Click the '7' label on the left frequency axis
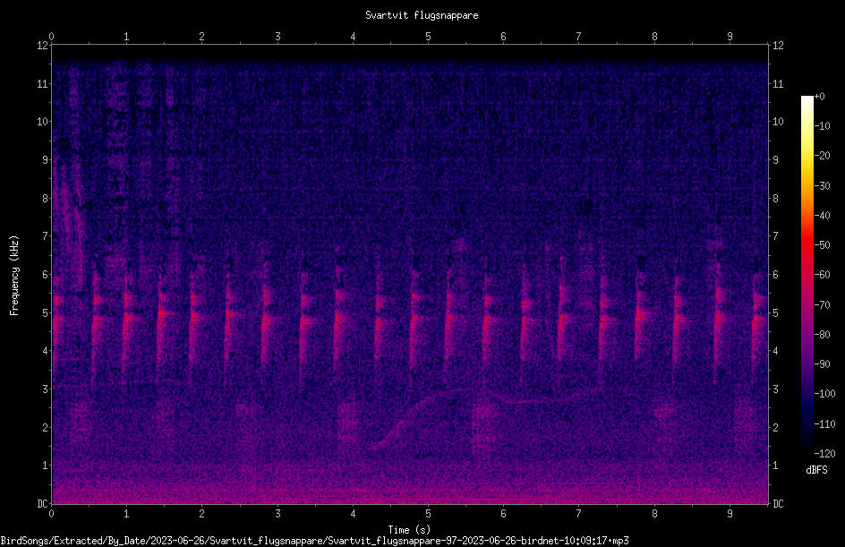Viewport: 845px width, 547px height. 45,236
